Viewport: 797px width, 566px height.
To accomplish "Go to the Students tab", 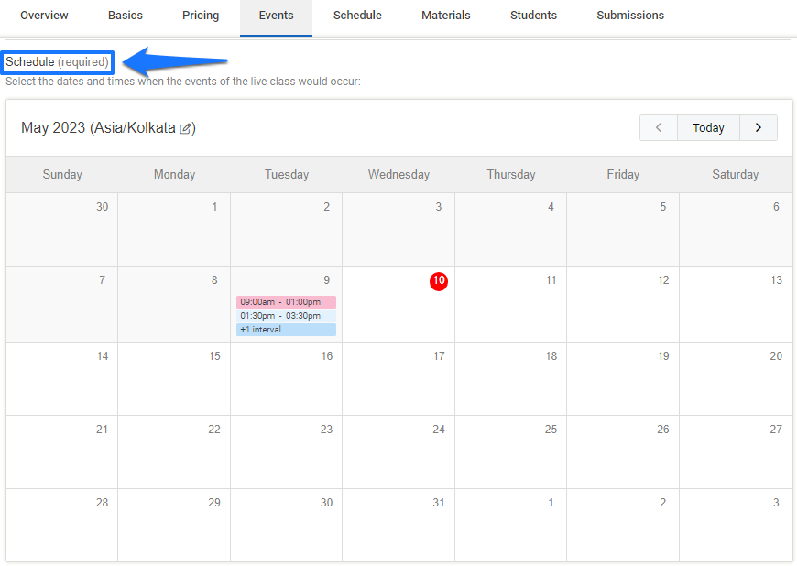I will click(533, 16).
